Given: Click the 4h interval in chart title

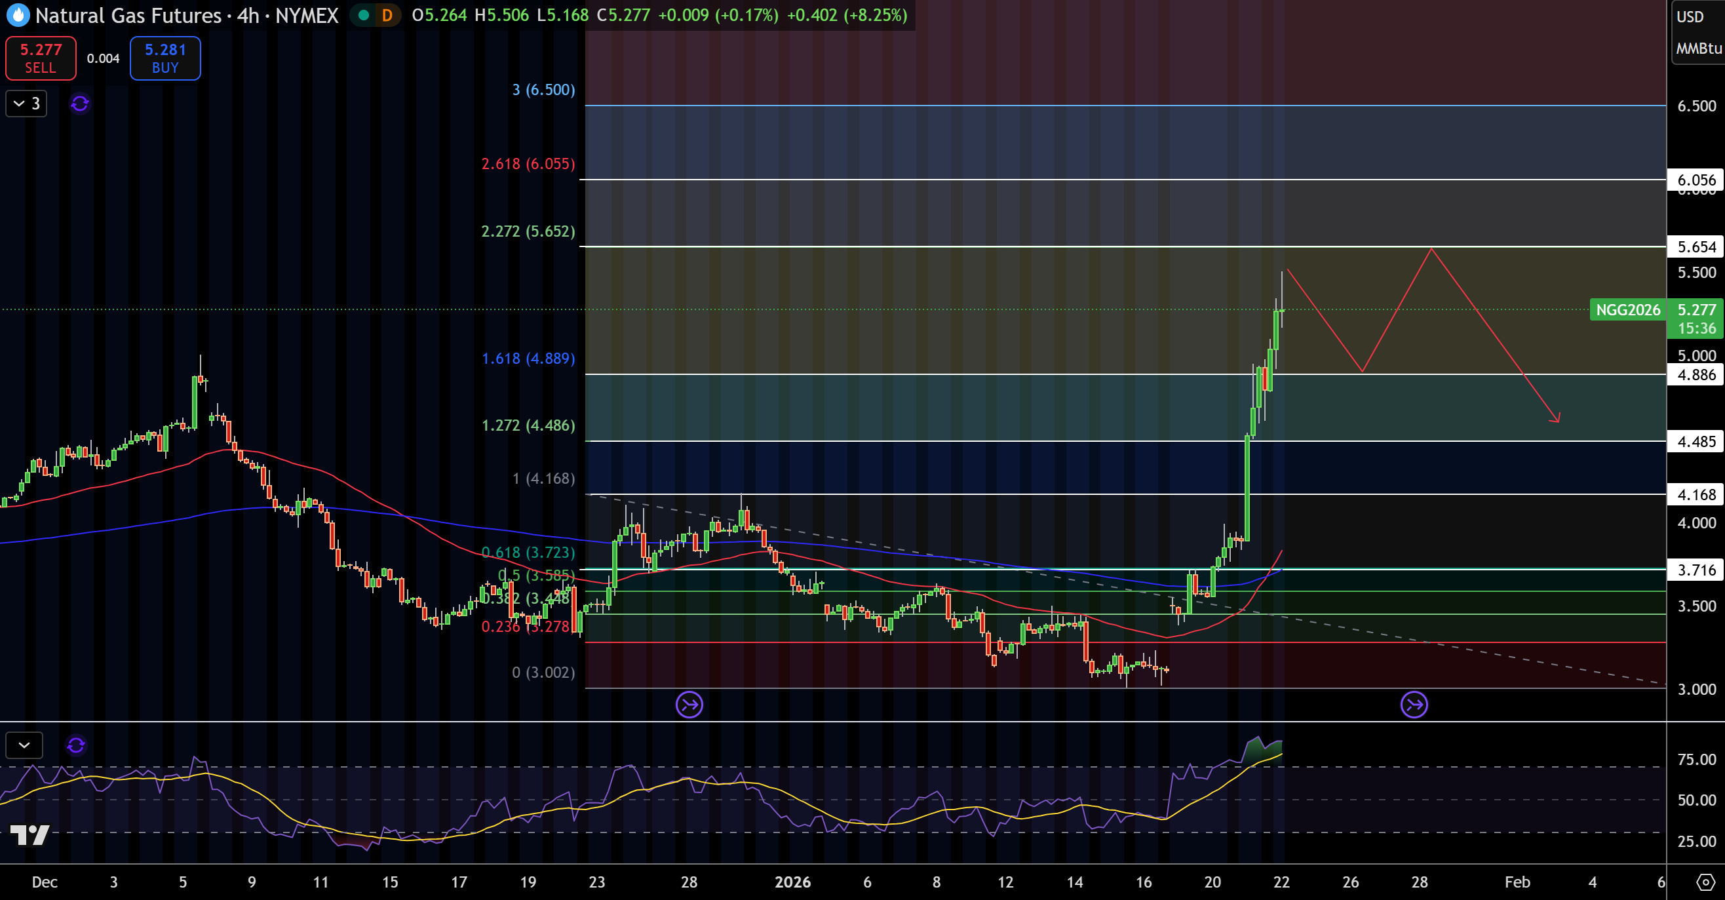Looking at the screenshot, I should 248,14.
